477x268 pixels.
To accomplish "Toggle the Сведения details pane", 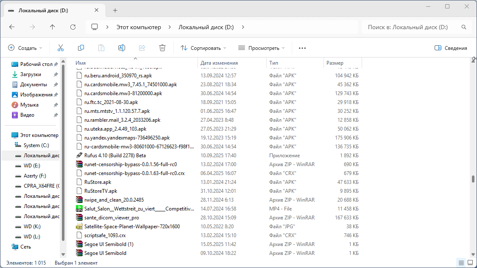I will (x=451, y=48).
